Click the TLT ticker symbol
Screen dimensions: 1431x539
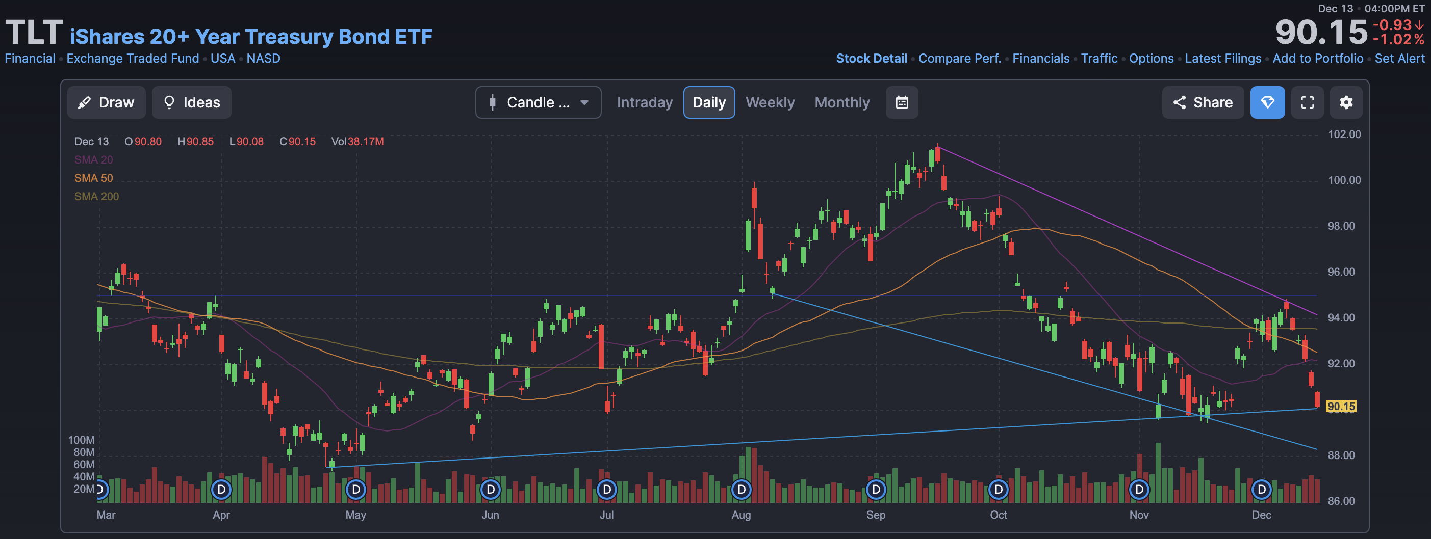[x=34, y=33]
